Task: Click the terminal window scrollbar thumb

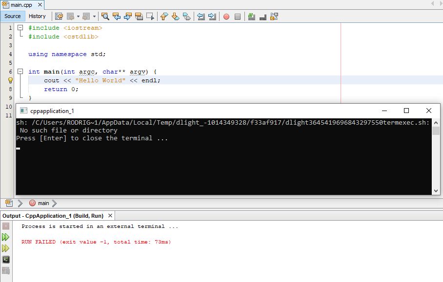Action: (436, 131)
